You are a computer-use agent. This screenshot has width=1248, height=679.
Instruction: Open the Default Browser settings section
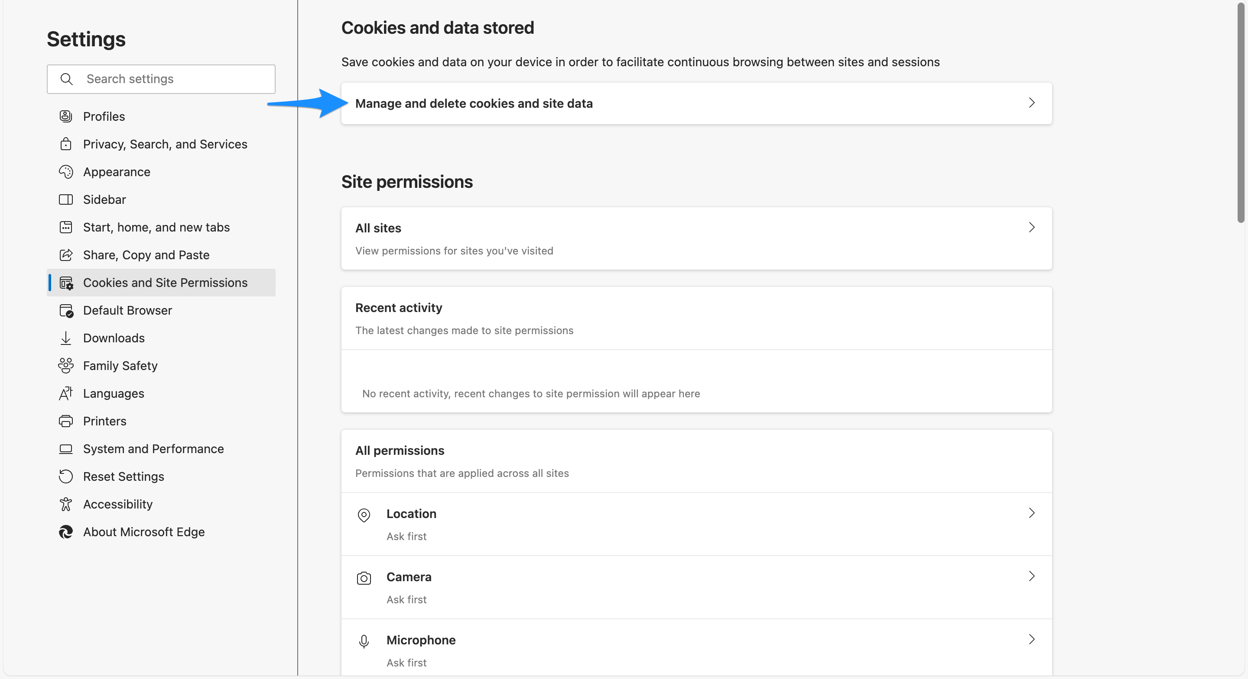[x=127, y=310]
